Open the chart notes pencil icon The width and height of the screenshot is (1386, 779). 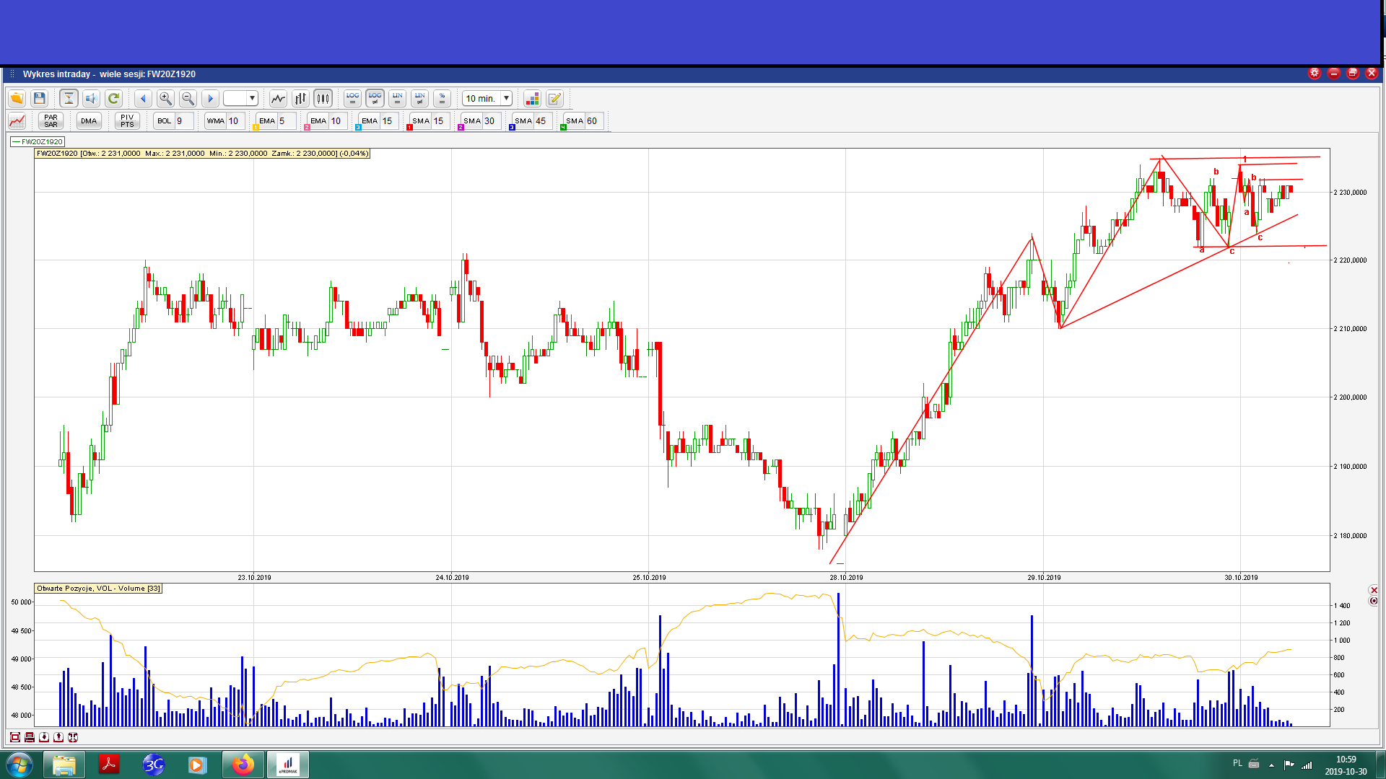[554, 98]
